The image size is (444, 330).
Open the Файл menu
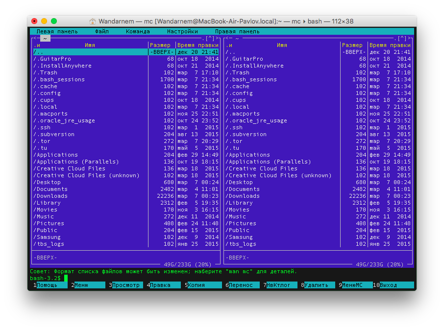[102, 31]
